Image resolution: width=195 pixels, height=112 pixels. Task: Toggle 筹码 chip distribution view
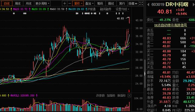coord(100,3)
